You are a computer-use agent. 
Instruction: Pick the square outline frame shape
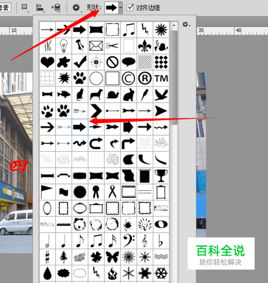[x=112, y=78]
